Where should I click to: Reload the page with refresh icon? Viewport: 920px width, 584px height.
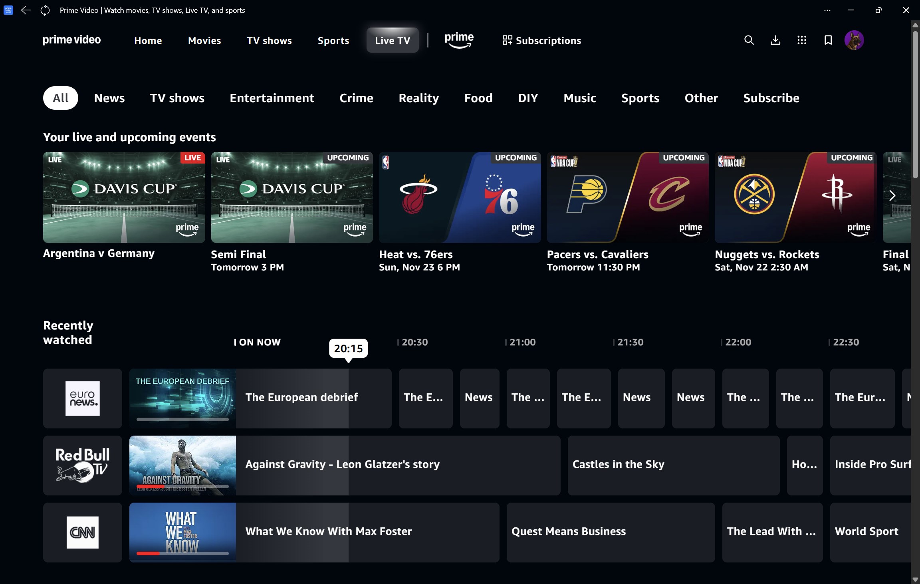click(45, 10)
